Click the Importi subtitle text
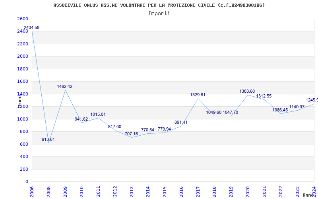The image size is (318, 199). [x=159, y=13]
